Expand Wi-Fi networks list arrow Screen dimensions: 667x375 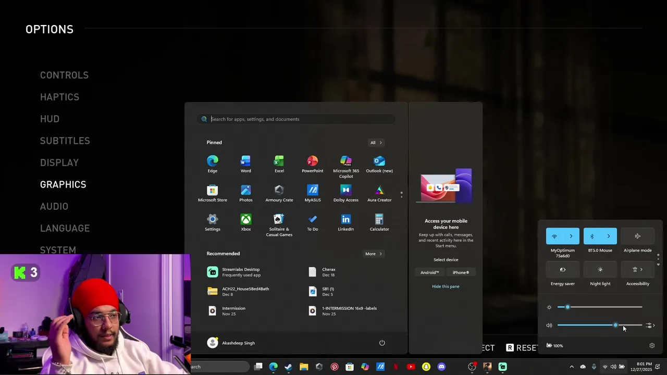pos(571,236)
